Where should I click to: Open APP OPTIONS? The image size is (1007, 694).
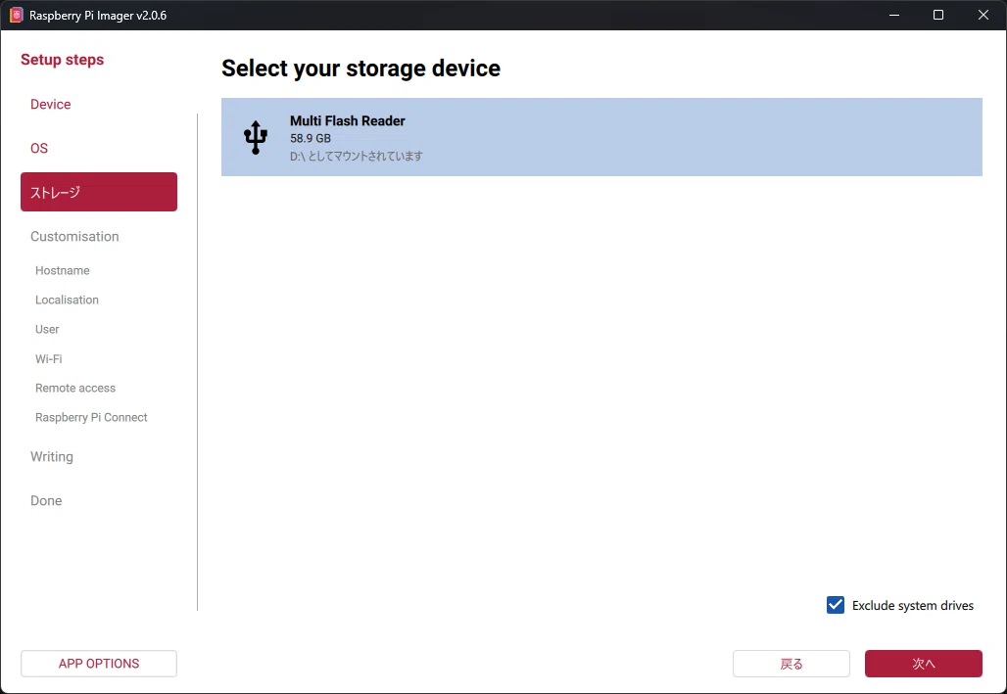99,664
